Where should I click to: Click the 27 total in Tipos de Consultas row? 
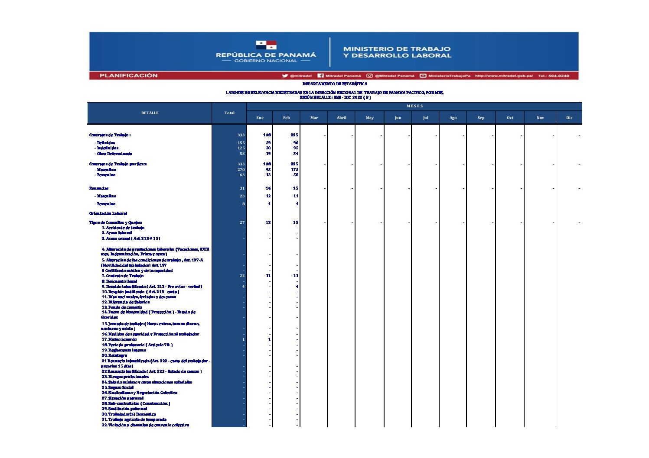242,223
